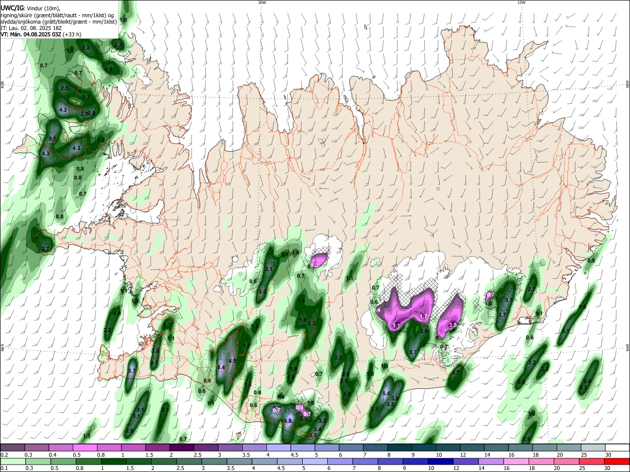The height and width of the screenshot is (472, 630).
Task: Click the '15W' longitude label at top
Action: (x=521, y=2)
